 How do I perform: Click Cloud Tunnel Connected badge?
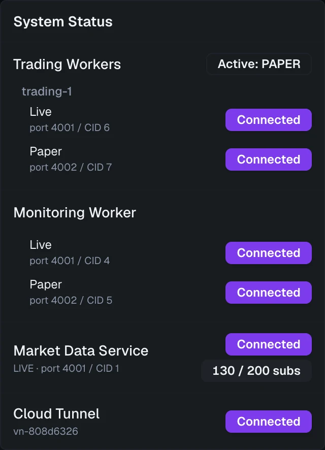pyautogui.click(x=269, y=421)
